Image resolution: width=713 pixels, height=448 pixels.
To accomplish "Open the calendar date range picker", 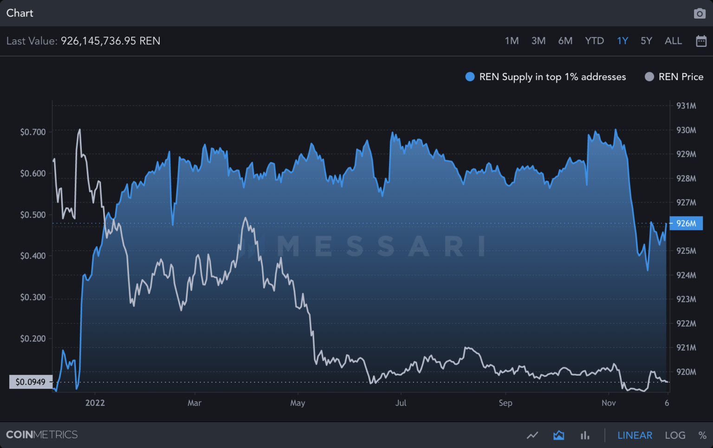I will 701,41.
